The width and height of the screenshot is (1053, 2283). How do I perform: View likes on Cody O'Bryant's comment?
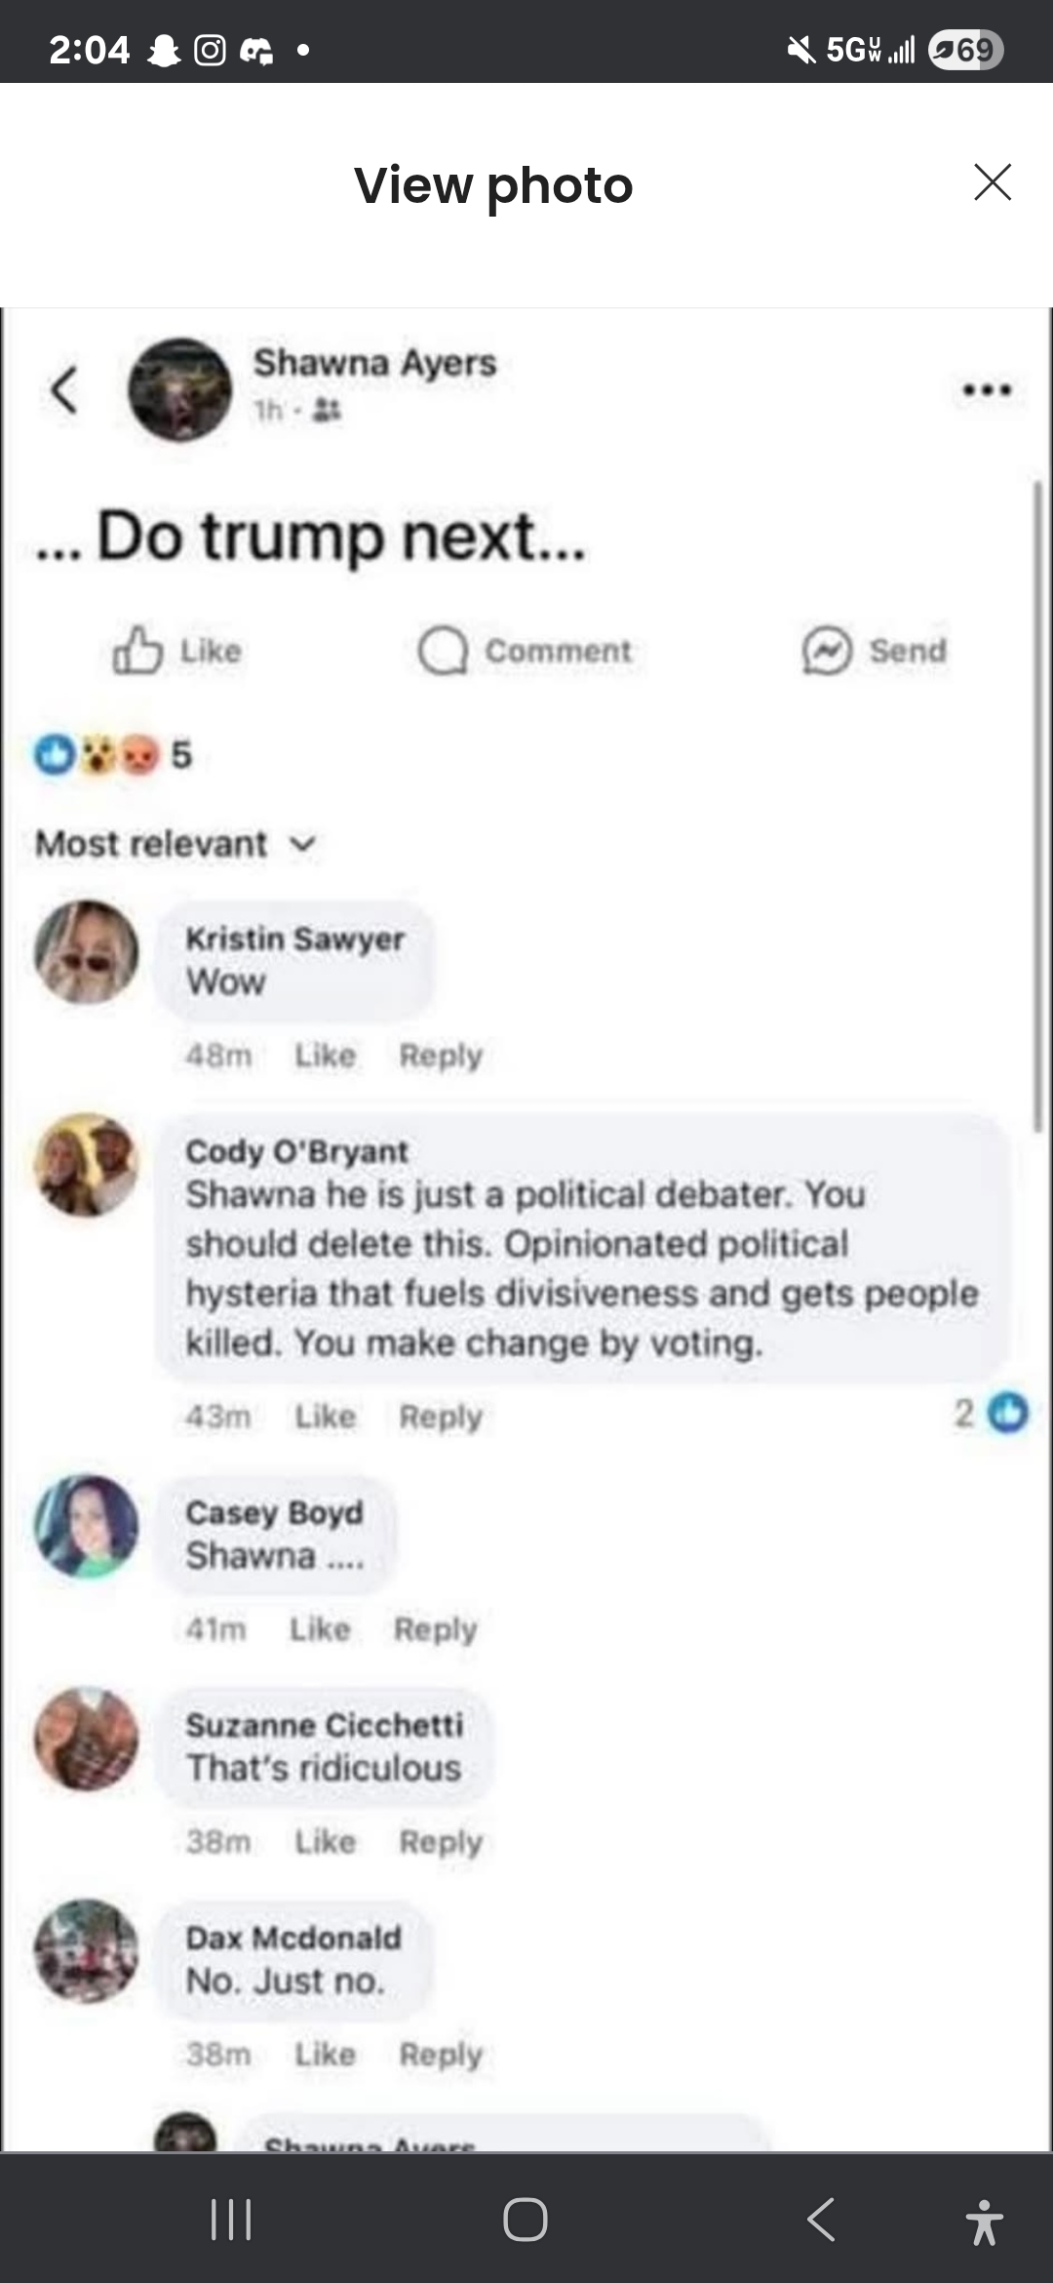(x=991, y=1413)
